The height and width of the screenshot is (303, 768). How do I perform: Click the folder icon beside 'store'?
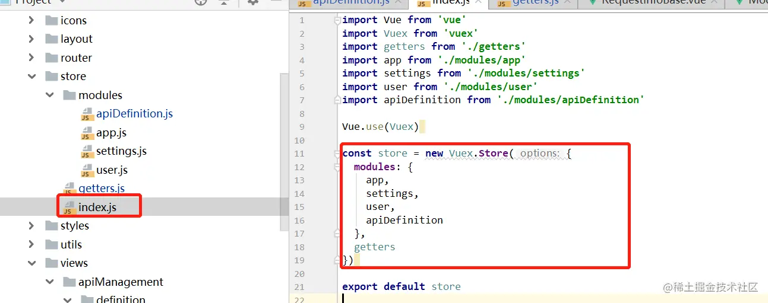52,76
